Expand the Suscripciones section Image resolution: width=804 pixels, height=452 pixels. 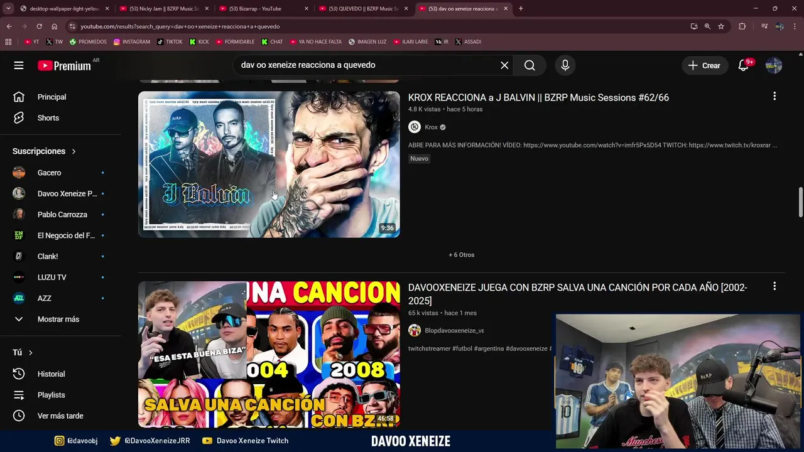(x=44, y=151)
